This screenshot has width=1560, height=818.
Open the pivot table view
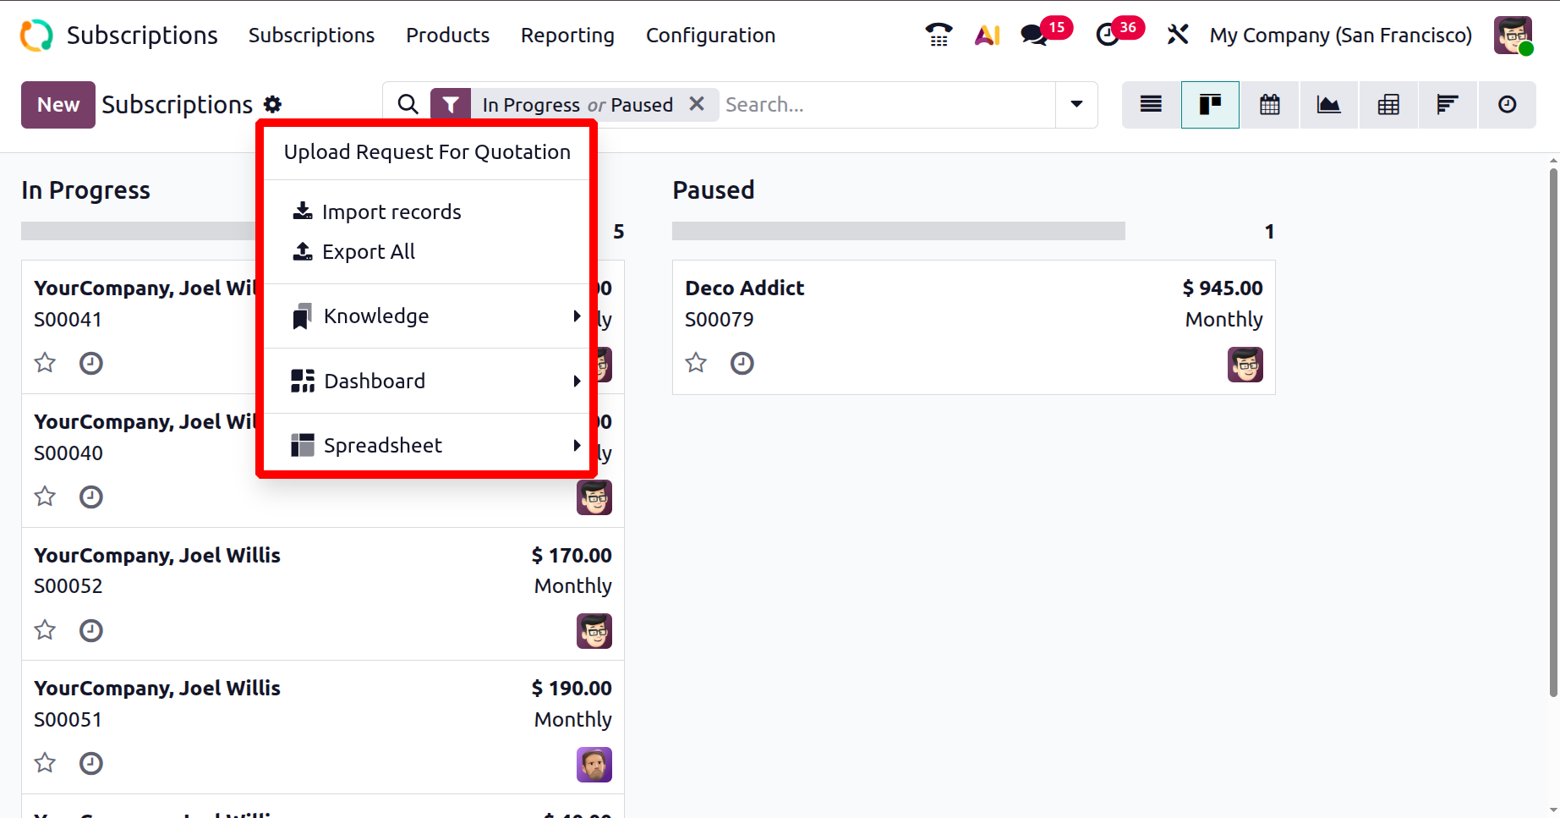click(x=1388, y=105)
